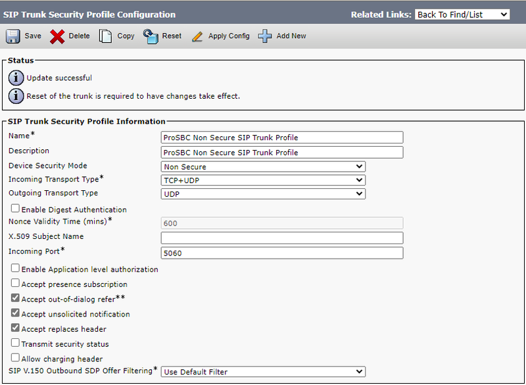Click the disabled Nonce Validity Time field

(x=282, y=223)
